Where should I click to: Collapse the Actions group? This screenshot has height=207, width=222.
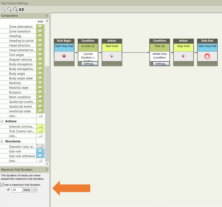coord(2,121)
